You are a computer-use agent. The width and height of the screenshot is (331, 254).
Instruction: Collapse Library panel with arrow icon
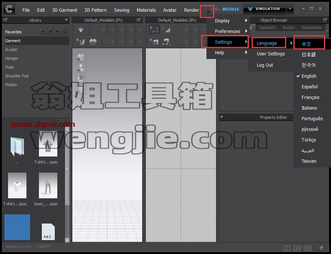pyautogui.click(x=66, y=20)
